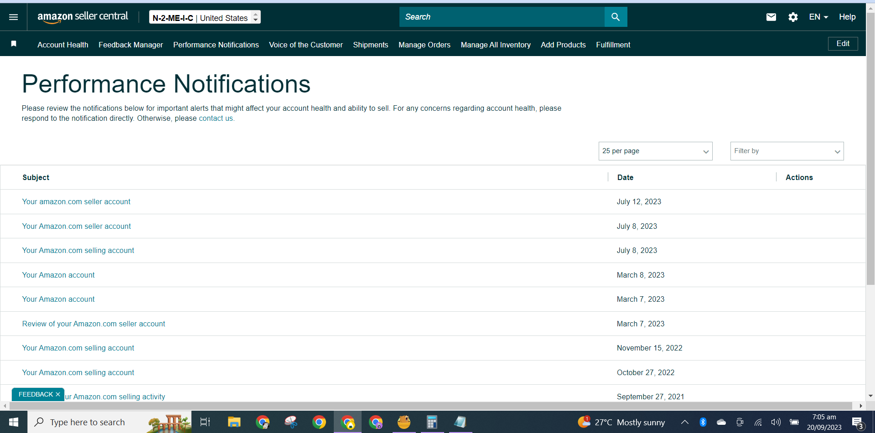Viewport: 875px width, 433px height.
Task: Open the notepad app in taskbar
Action: (460, 422)
